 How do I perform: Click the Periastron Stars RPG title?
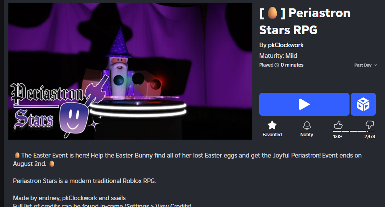click(305, 21)
